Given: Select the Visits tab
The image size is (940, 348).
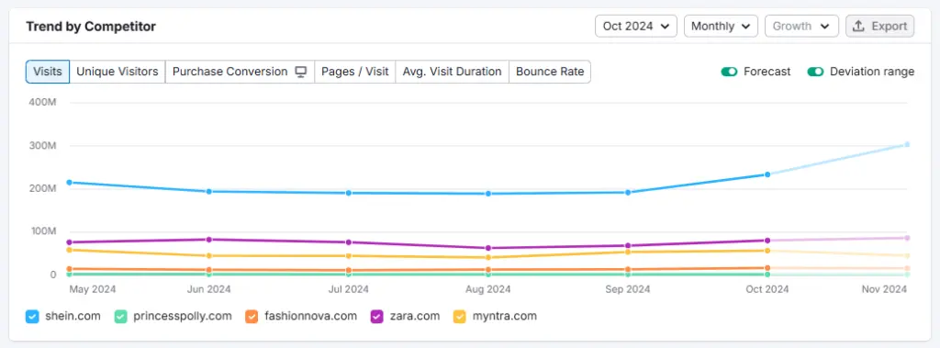Looking at the screenshot, I should click(x=48, y=72).
